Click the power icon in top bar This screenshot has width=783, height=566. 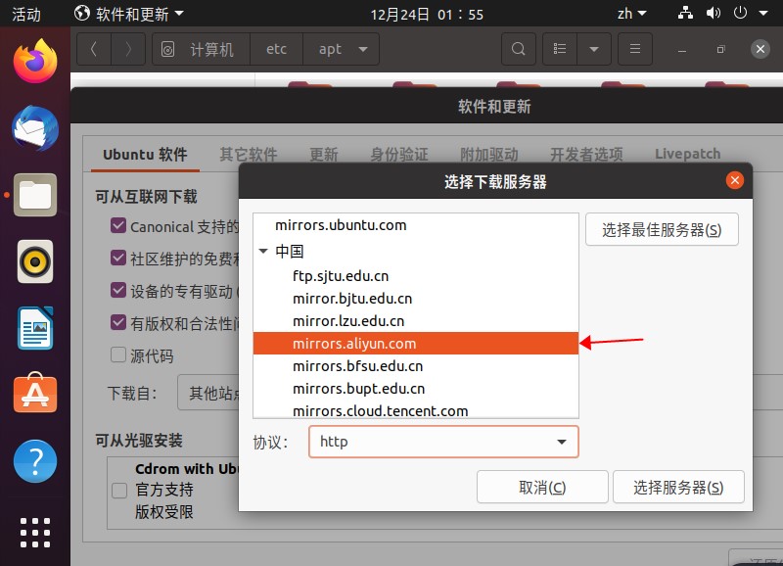[740, 13]
